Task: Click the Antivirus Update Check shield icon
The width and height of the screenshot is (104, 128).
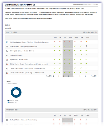Action: click(7, 42)
